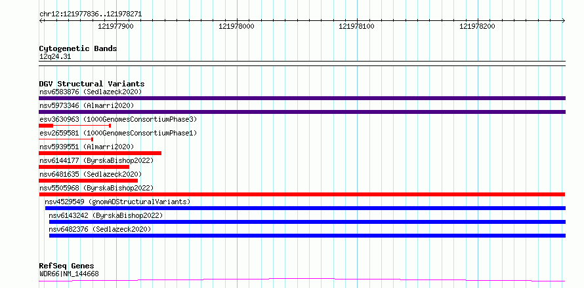The height and width of the screenshot is (288, 584).
Task: Open variant nsv6144177 (ByrskaBishop2022) label
Action: tap(96, 160)
